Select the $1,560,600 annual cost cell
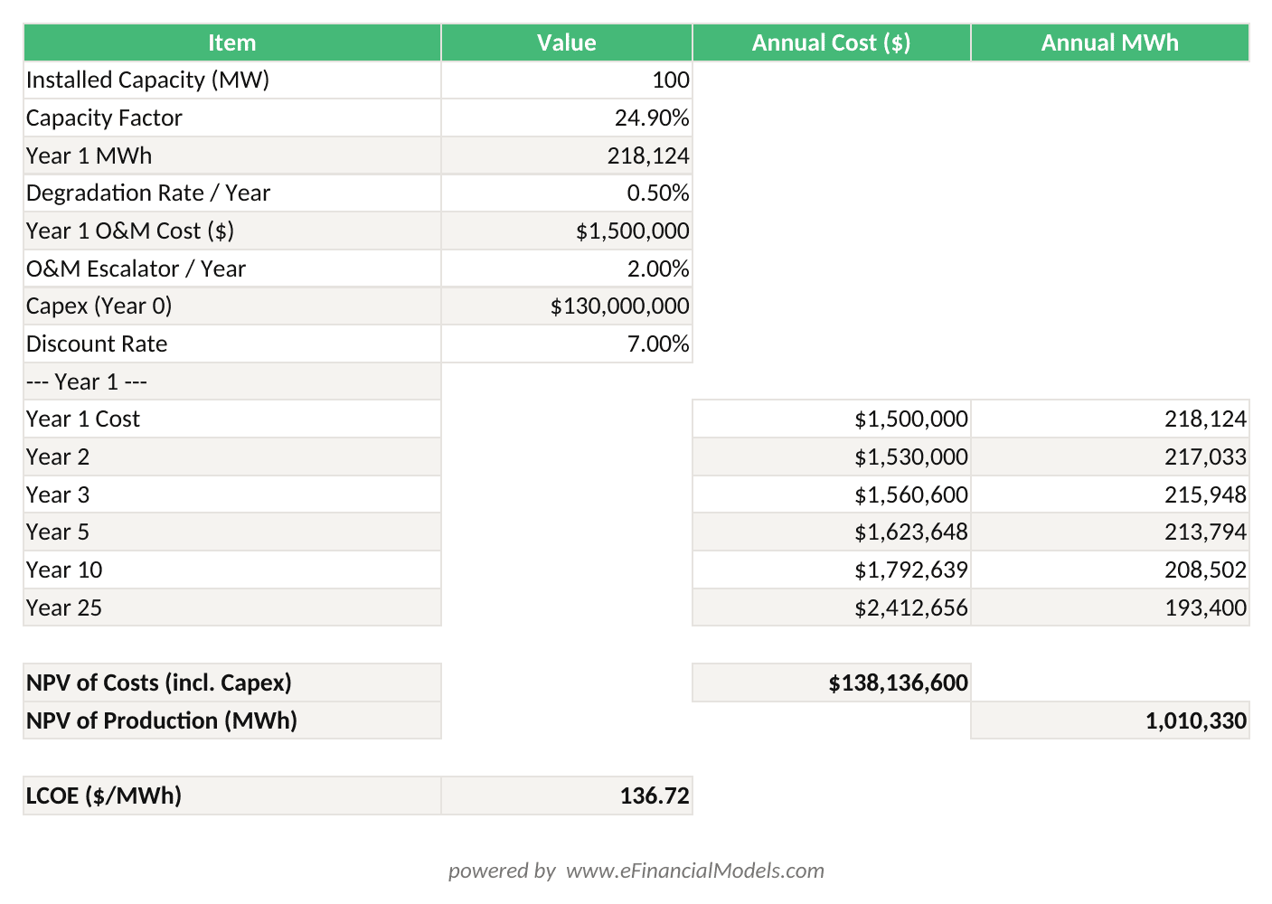 point(832,494)
